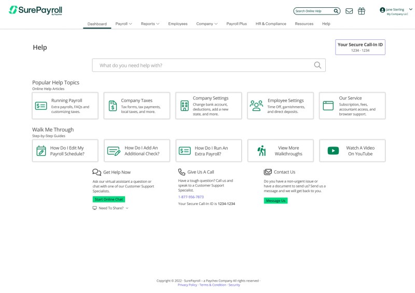
Task: Click the Additional Check pencil icon
Action: pos(114,151)
